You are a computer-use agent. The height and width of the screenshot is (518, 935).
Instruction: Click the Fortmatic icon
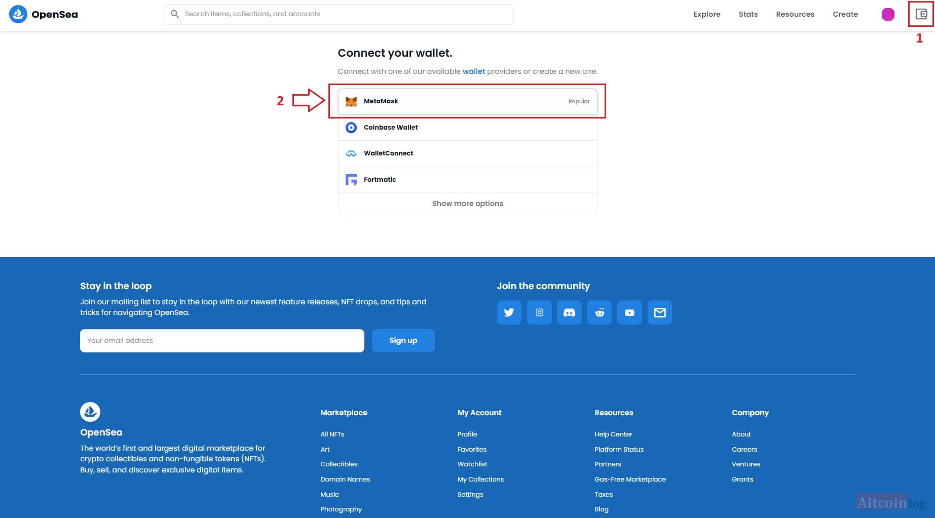[x=351, y=180]
